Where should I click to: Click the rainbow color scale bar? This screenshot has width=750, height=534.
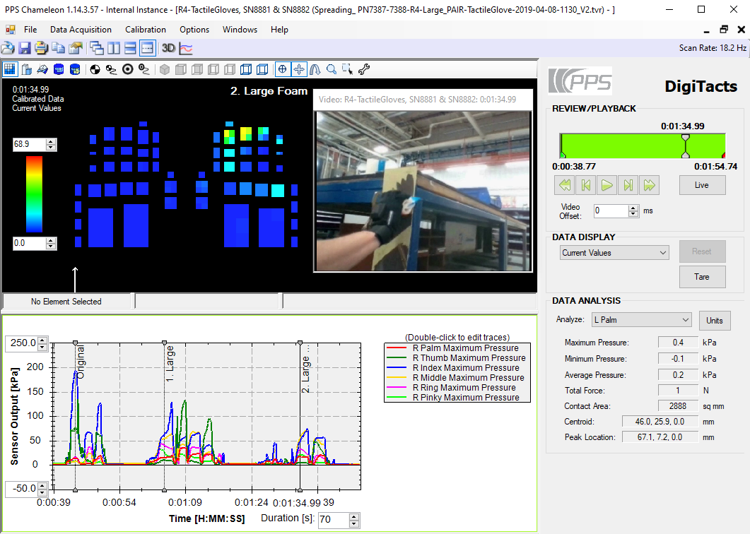coord(34,194)
